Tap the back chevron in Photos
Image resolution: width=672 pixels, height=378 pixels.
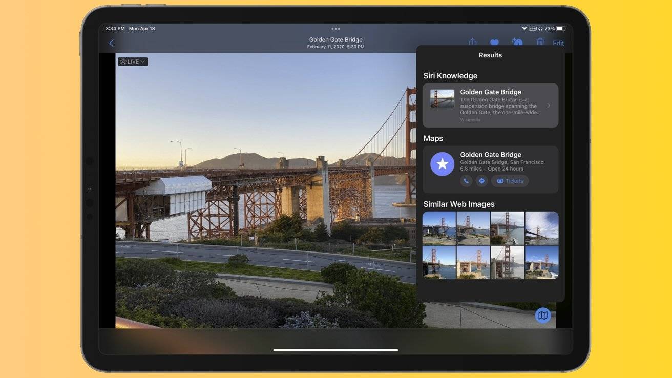[x=112, y=44]
